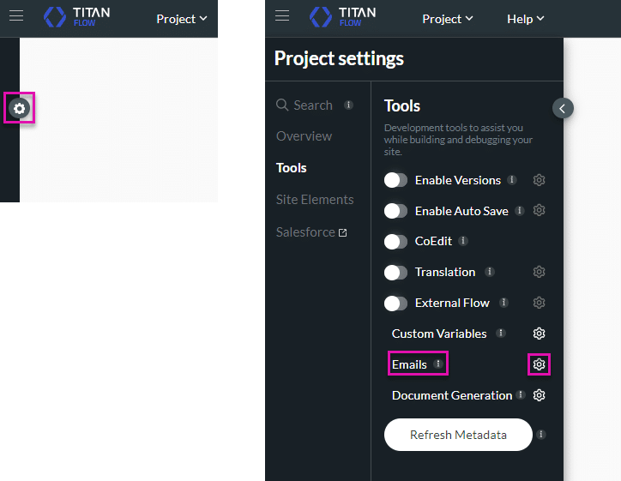Open the Help dropdown menu
This screenshot has width=621, height=481.
(x=526, y=19)
